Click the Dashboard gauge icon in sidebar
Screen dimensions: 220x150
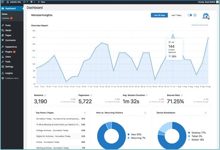(x=3, y=8)
